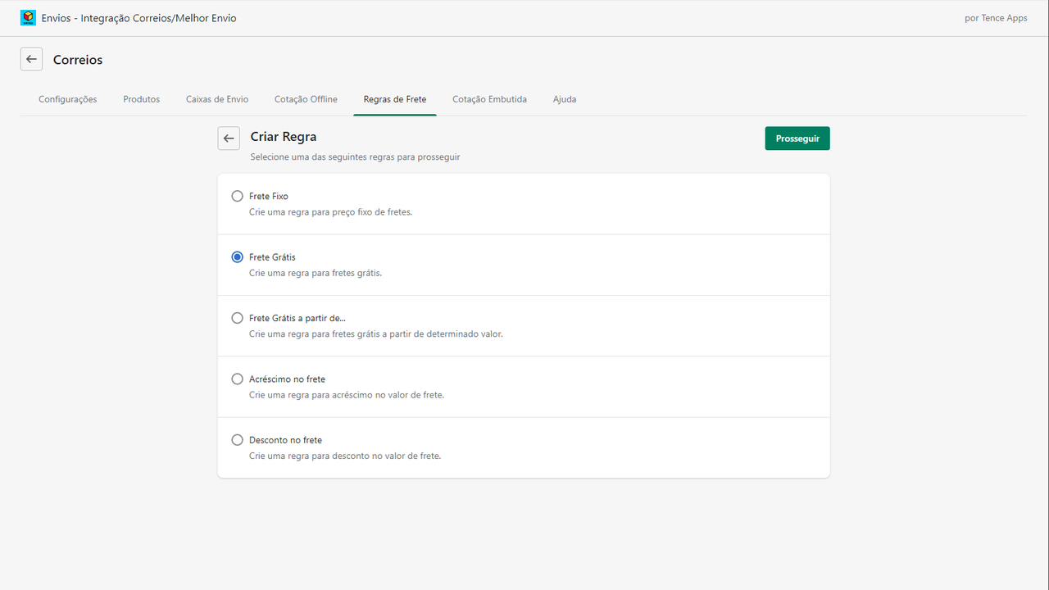The width and height of the screenshot is (1049, 590).
Task: Go to the Cotação Offline tab
Action: pyautogui.click(x=306, y=99)
